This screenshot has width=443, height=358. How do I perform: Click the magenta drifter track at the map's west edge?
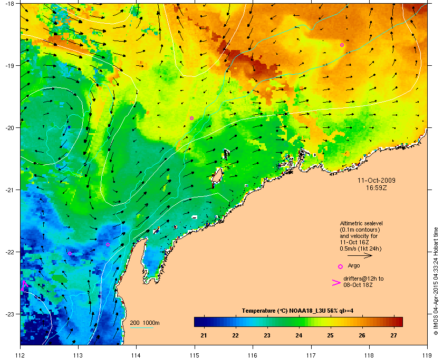24,285
